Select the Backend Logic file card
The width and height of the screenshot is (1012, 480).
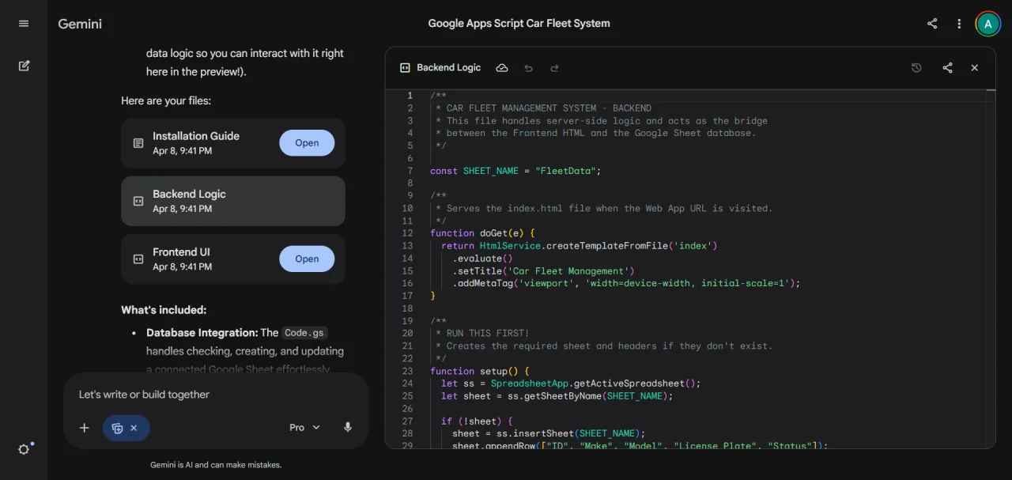(x=232, y=201)
